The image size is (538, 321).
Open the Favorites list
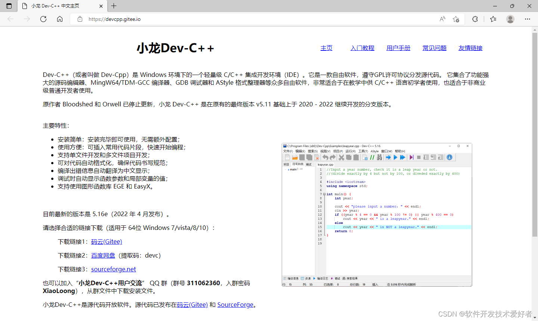(493, 19)
